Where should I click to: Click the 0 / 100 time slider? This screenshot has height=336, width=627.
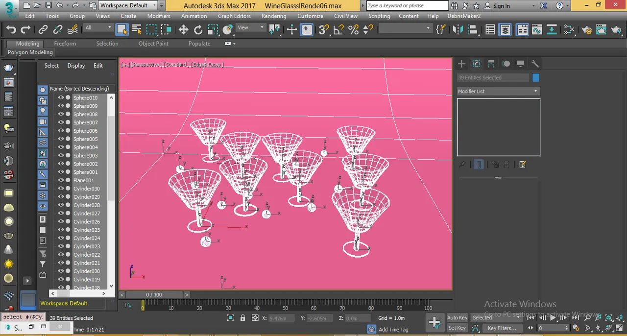pos(154,295)
